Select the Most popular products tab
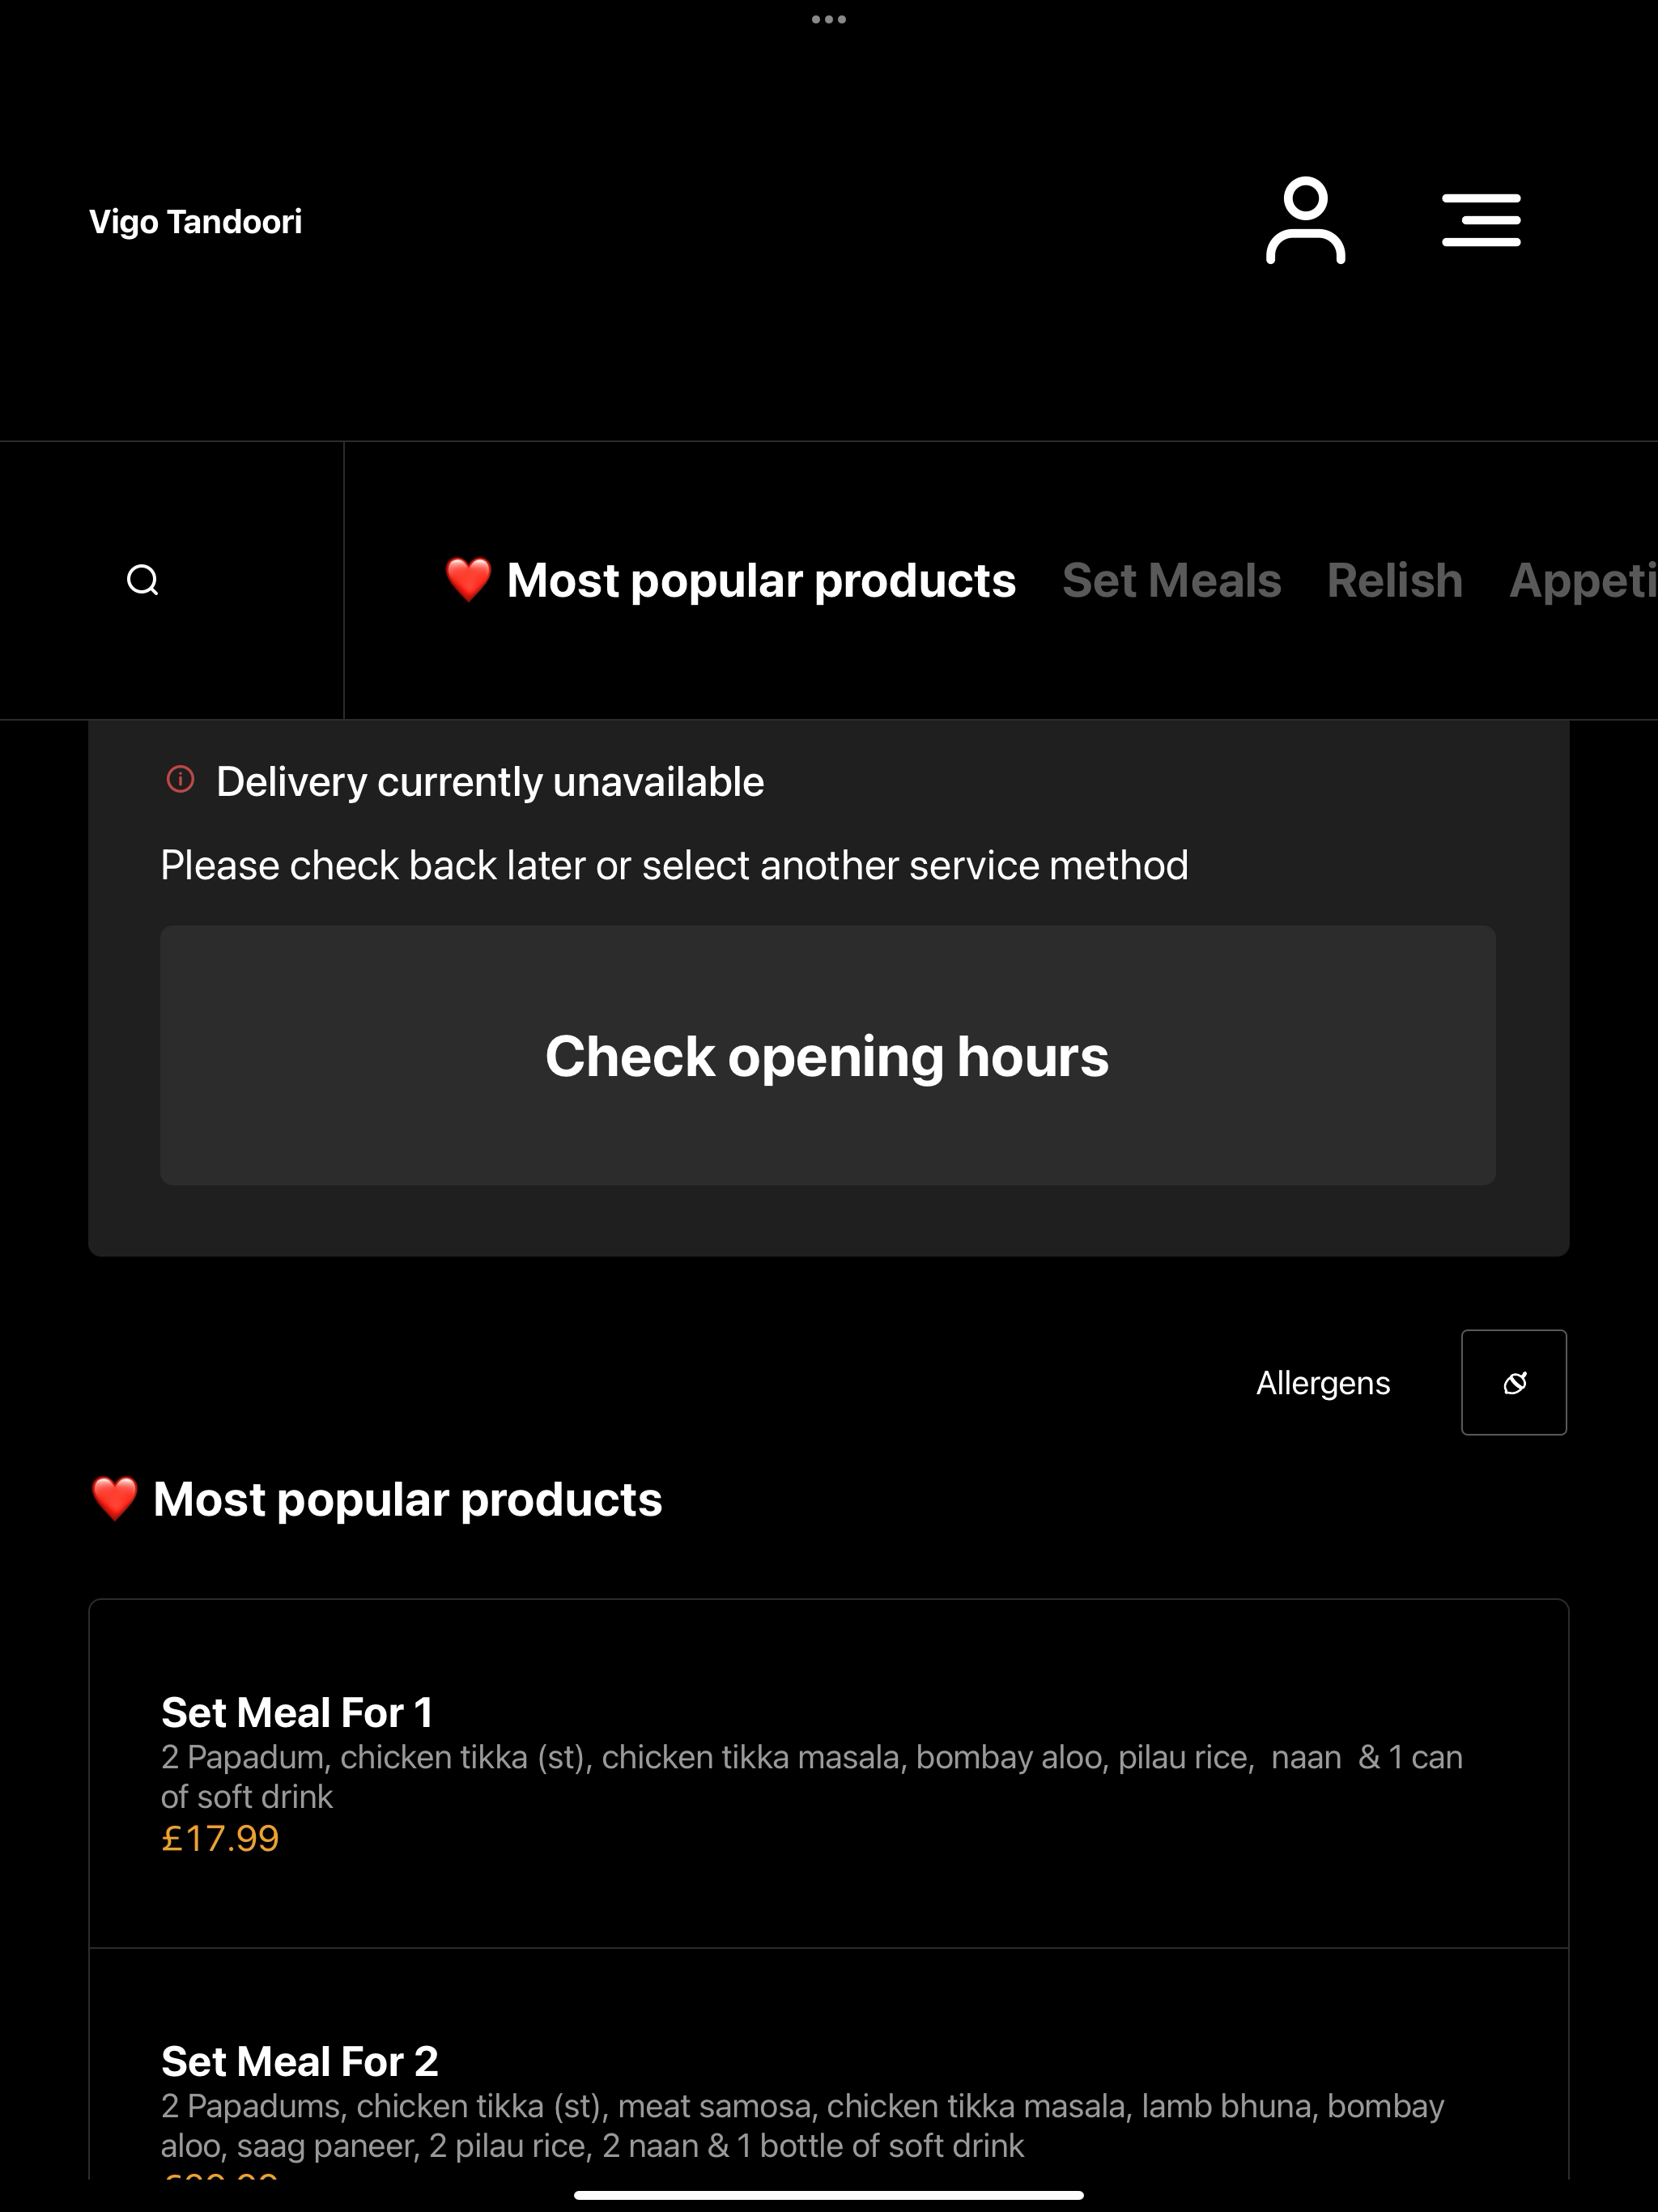 click(731, 580)
